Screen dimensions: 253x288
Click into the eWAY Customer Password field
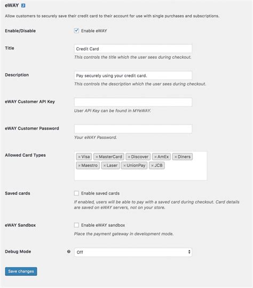point(133,129)
